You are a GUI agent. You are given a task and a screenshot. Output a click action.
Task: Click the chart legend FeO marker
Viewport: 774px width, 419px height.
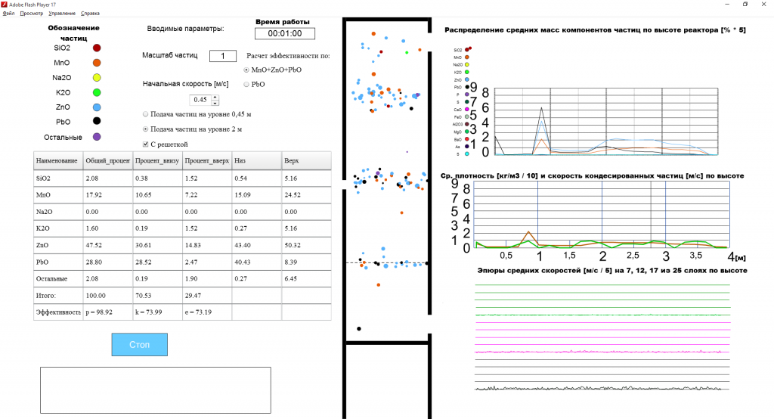467,116
